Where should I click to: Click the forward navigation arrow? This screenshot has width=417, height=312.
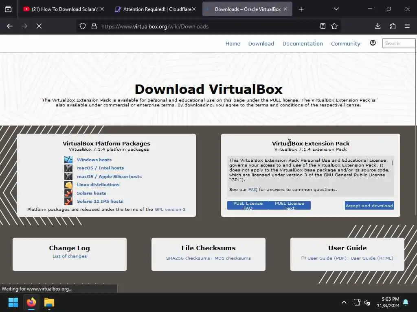point(24,26)
